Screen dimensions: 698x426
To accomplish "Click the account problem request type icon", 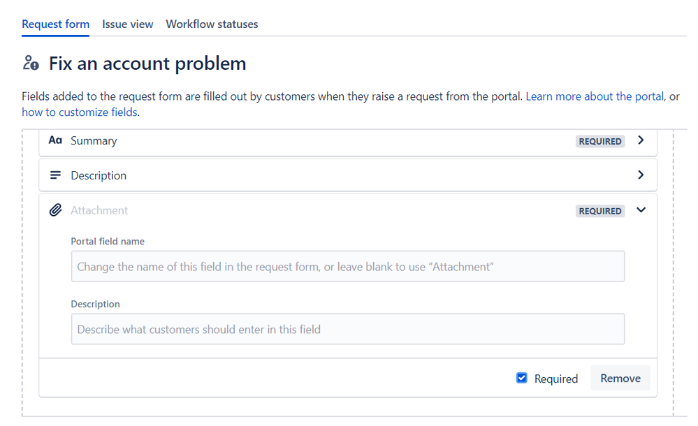I will (31, 64).
